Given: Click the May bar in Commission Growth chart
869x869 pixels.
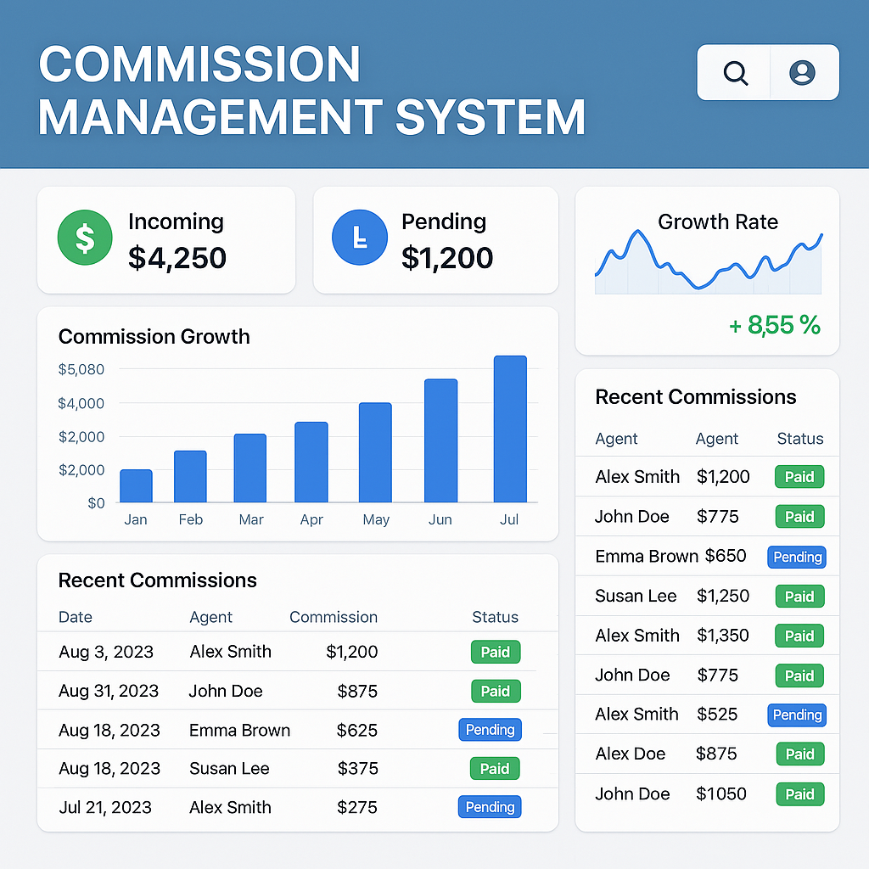Looking at the screenshot, I should click(375, 453).
